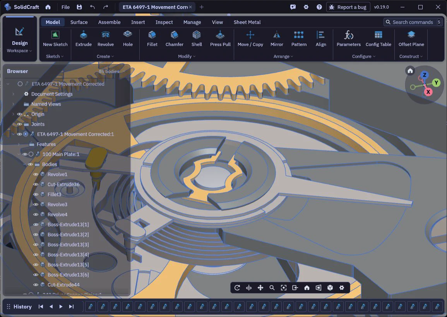The image size is (447, 317).
Task: Hide the Revolve1 body
Action: (36, 174)
